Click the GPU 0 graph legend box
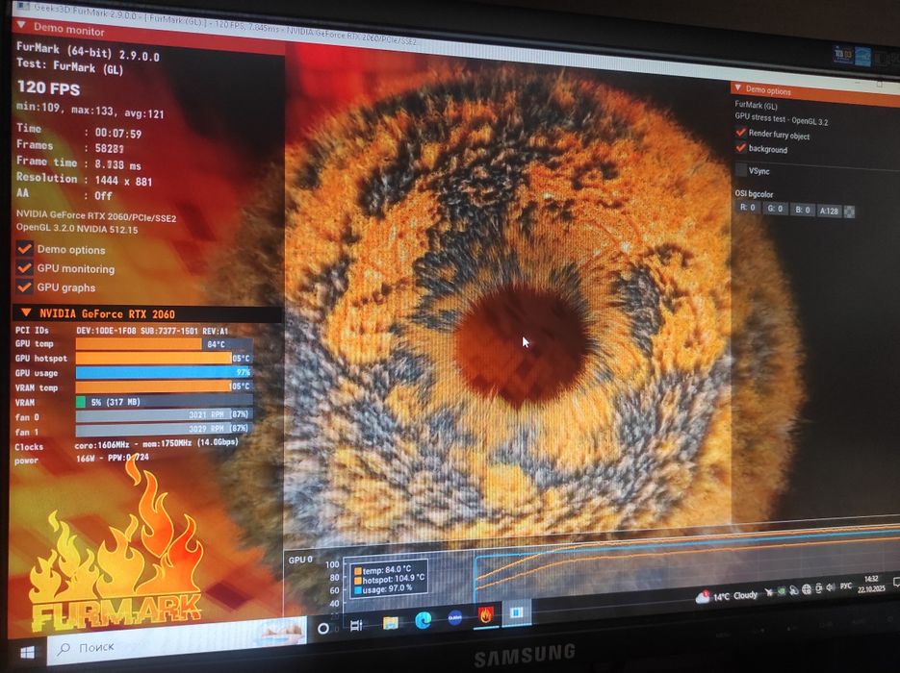Viewport: 900px width, 673px height. coord(389,579)
